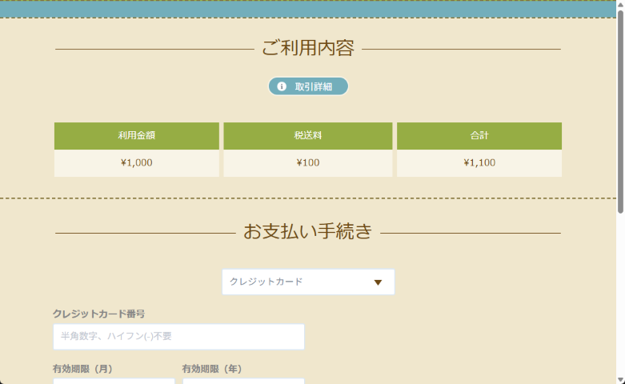
Task: Click the scrollbar down arrow
Action: coord(620,378)
